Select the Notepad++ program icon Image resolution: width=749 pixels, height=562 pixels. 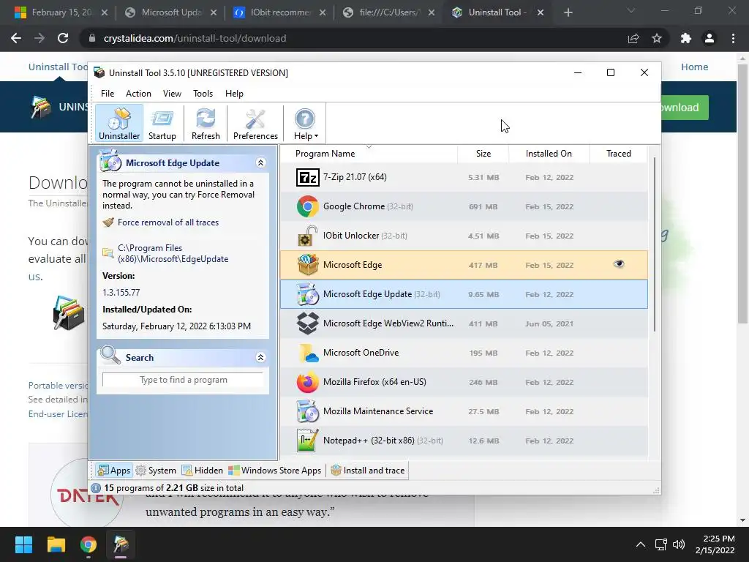308,440
